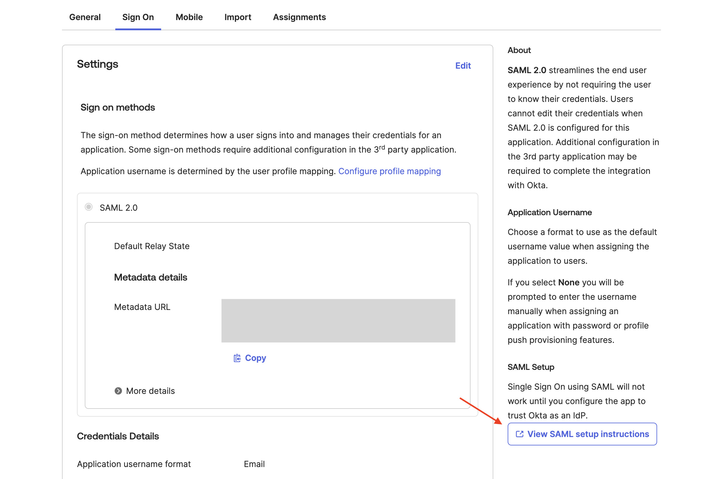Click the Email username format value

click(x=254, y=464)
